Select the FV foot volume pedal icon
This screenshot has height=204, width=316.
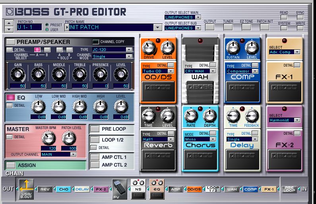point(120,189)
